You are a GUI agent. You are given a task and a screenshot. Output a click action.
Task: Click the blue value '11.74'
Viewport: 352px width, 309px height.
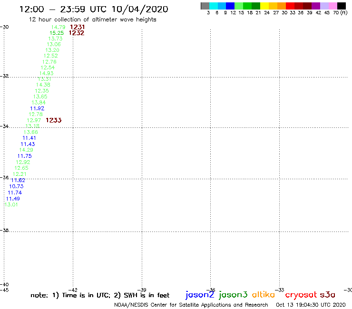click(15, 193)
